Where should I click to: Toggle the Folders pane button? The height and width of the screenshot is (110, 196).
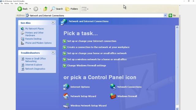pos(72,9)
